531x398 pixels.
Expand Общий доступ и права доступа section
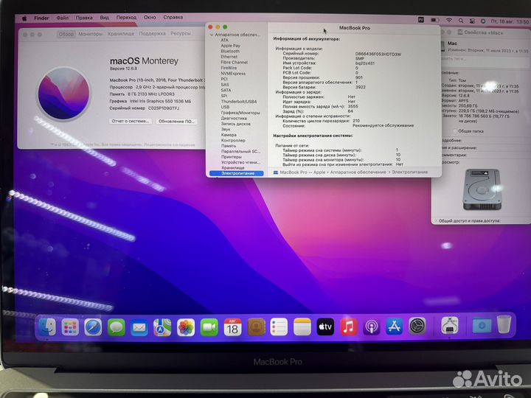[x=436, y=220]
